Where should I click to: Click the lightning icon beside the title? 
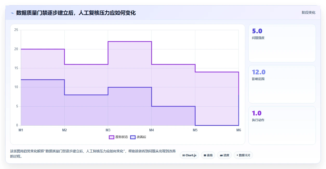coord(12,13)
